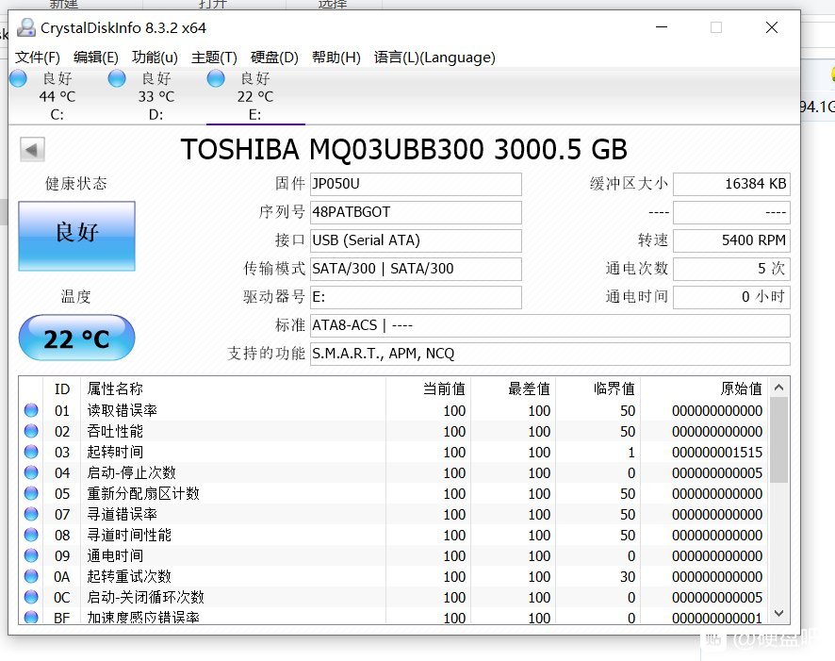The width and height of the screenshot is (835, 661).
Task: Click the attribute list scrollbar thumb
Action: point(778,440)
